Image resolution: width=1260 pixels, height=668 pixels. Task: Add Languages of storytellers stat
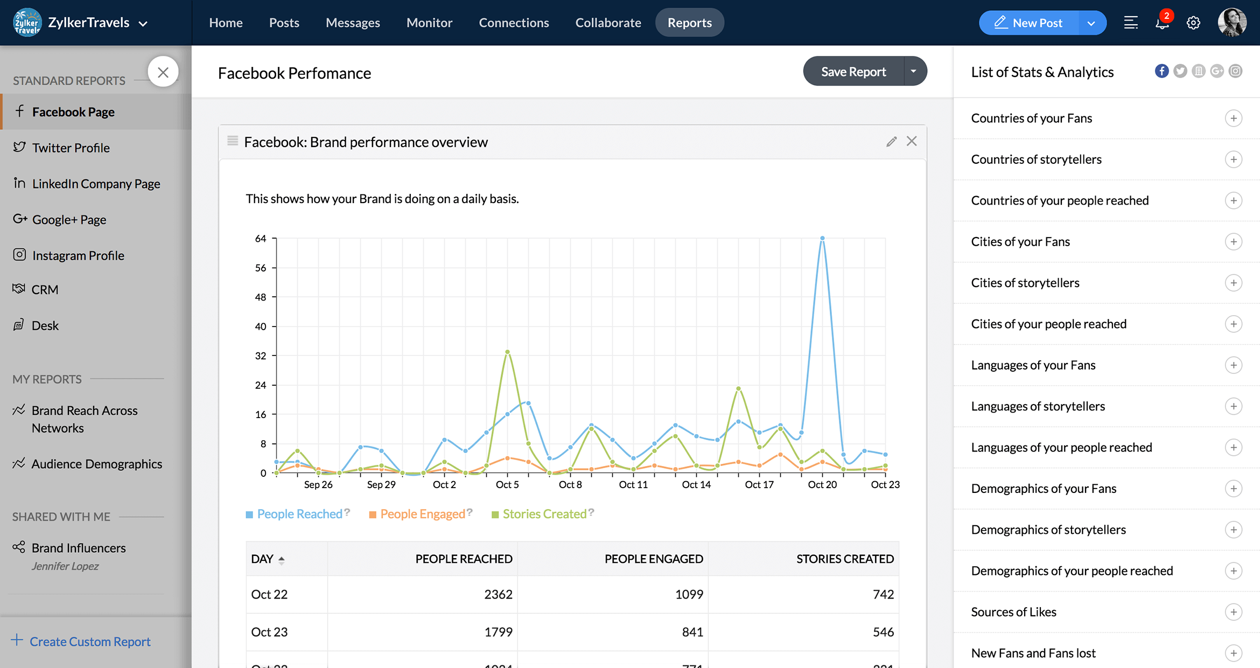pos(1233,406)
